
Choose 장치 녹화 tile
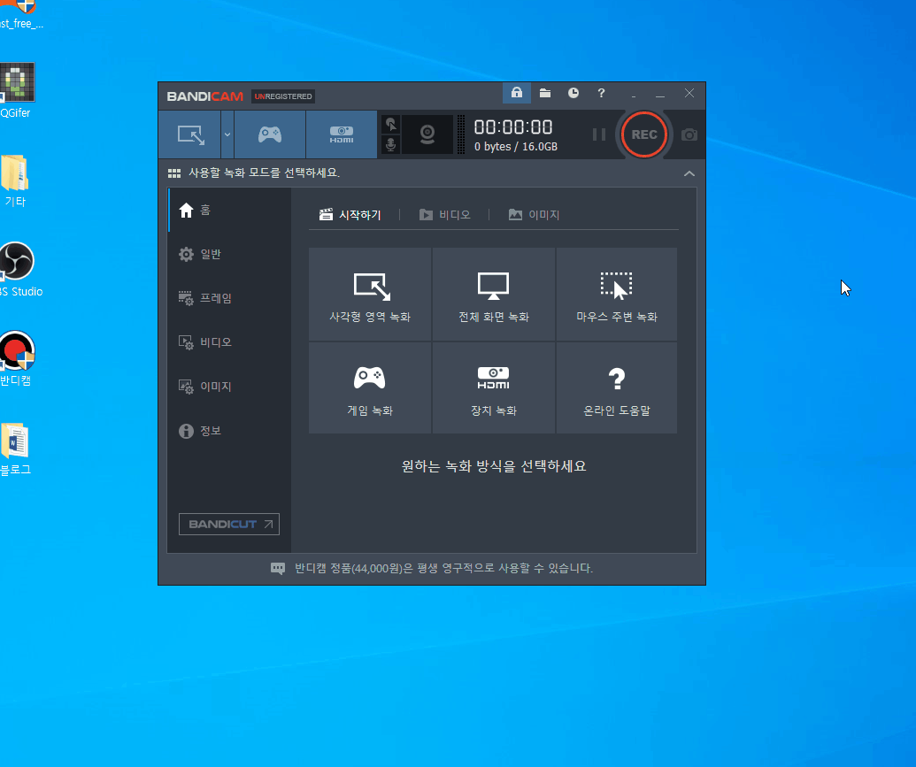tap(494, 387)
